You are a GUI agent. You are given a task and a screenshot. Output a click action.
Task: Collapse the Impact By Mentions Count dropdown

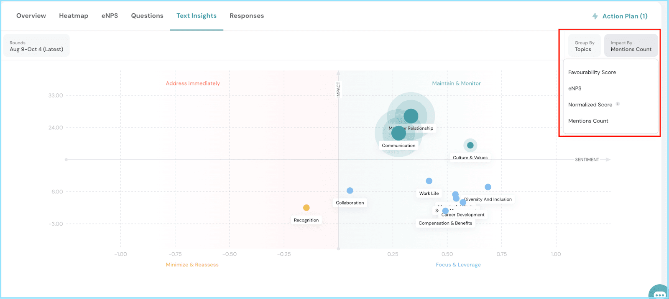(x=631, y=46)
